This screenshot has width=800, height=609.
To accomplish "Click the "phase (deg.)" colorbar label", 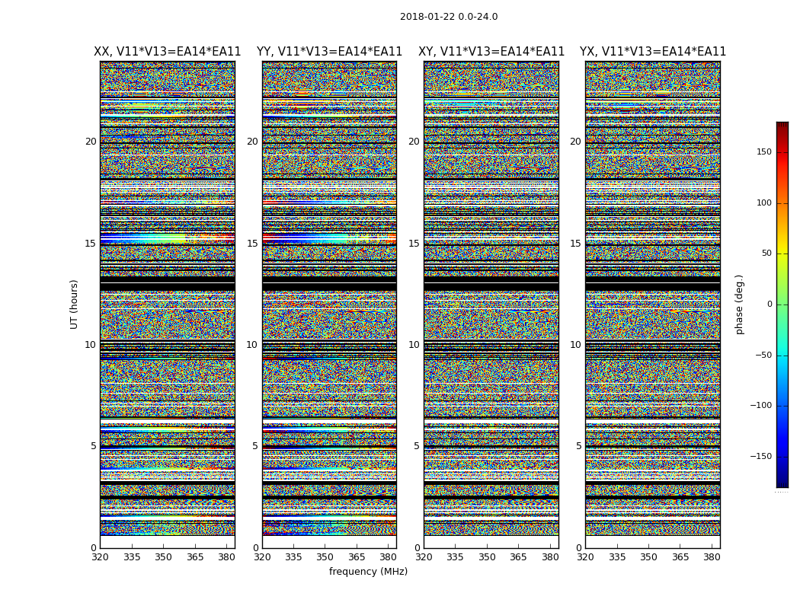I will point(739,304).
